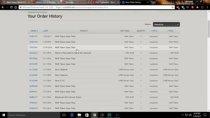The image size is (210, 118).
Task: Reload the order history page
Action: click(x=11, y=7)
